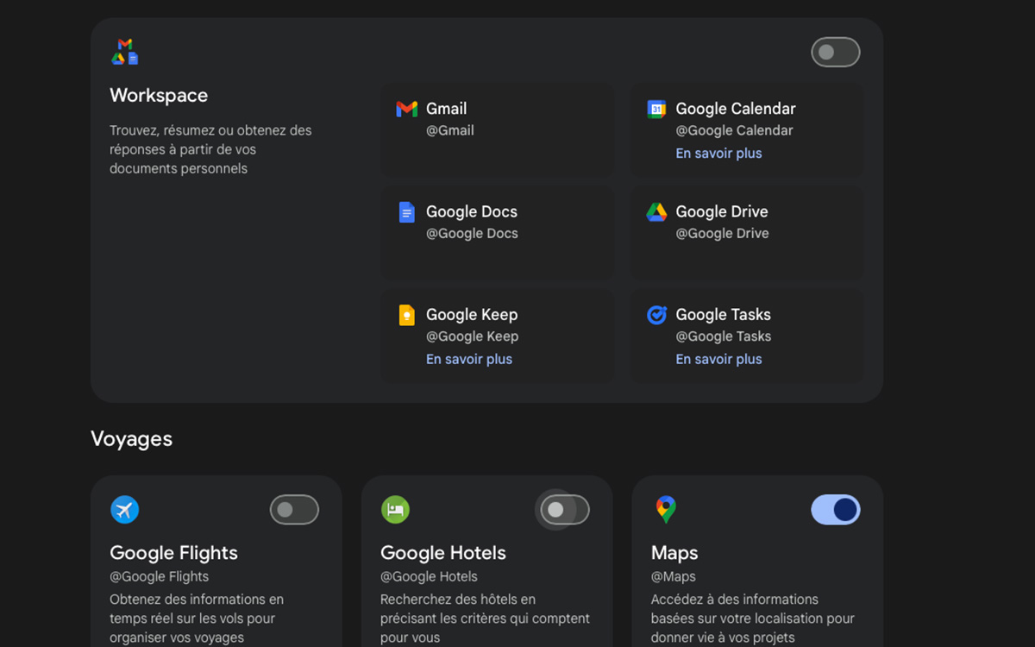Click the Gmail envelope icon
Screen dimensions: 1035x647
[x=406, y=109]
